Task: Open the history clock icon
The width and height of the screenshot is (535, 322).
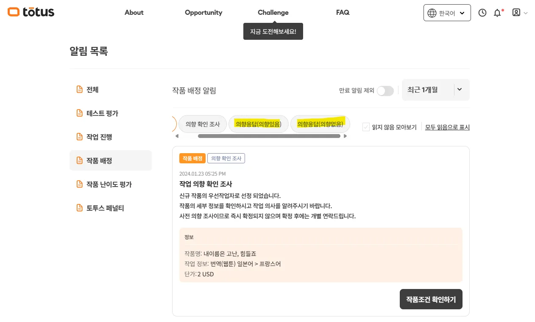Action: [482, 13]
